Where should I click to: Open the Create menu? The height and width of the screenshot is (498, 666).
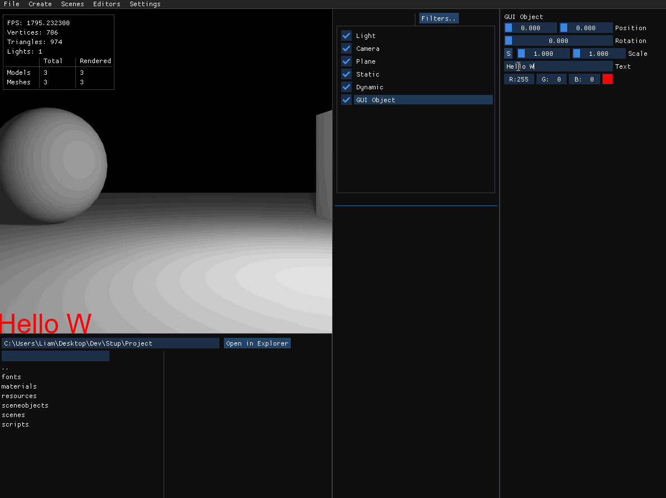(40, 4)
